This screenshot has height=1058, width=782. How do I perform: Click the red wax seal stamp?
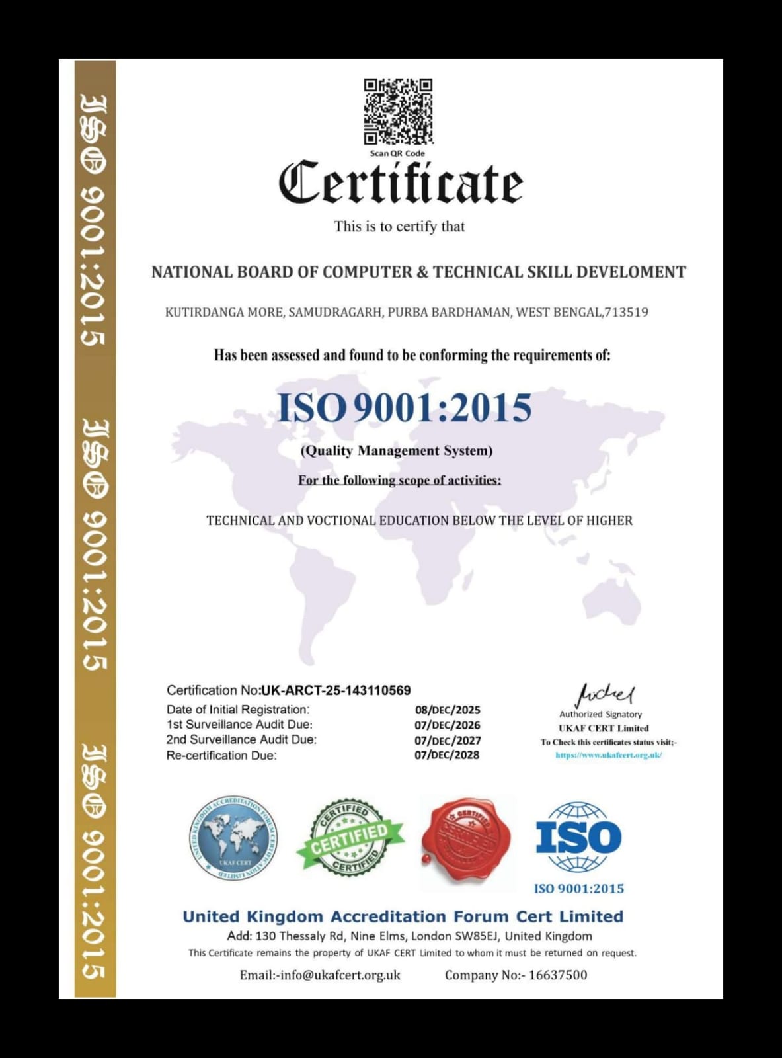468,841
